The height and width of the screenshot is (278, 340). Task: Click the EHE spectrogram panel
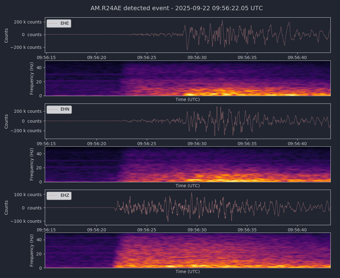[x=188, y=78]
